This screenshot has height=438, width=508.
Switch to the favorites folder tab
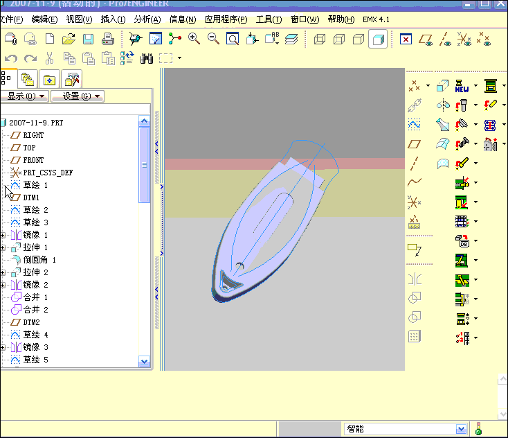(49, 79)
